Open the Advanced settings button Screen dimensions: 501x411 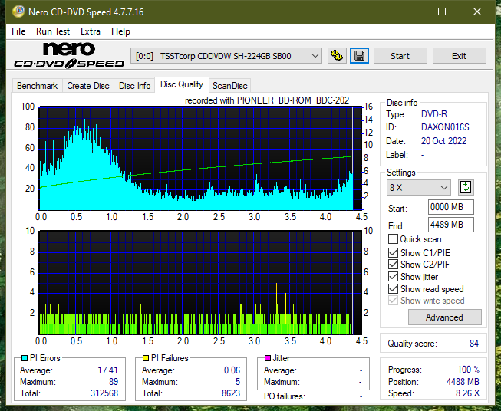[444, 317]
